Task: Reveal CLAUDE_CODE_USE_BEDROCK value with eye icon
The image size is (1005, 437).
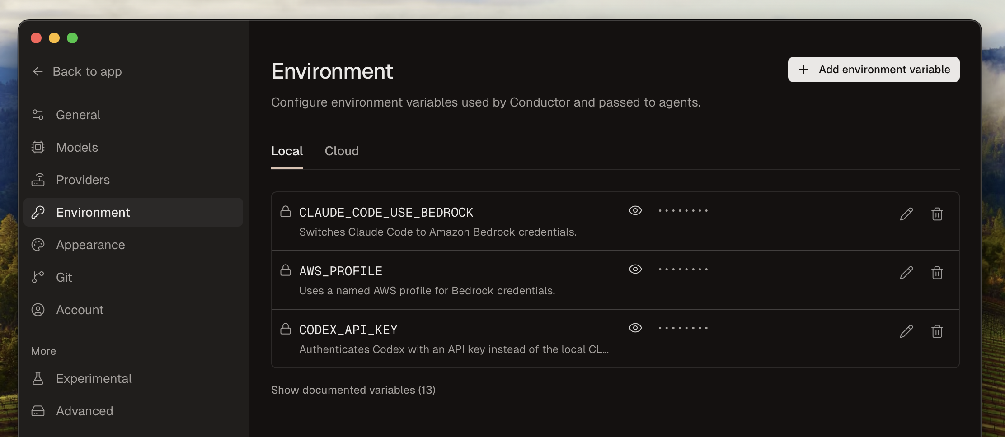Action: pos(635,210)
